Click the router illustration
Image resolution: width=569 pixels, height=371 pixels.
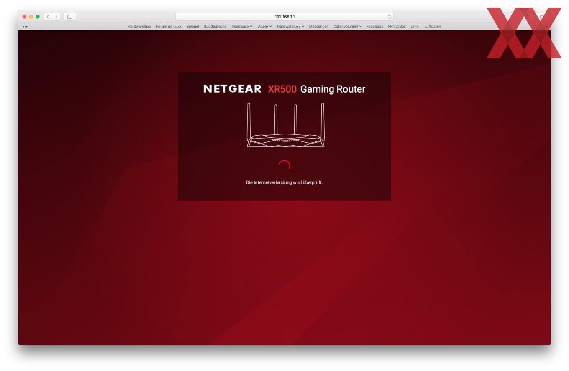285,125
